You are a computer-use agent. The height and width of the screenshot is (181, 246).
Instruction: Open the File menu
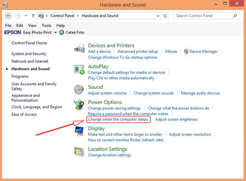pos(8,25)
